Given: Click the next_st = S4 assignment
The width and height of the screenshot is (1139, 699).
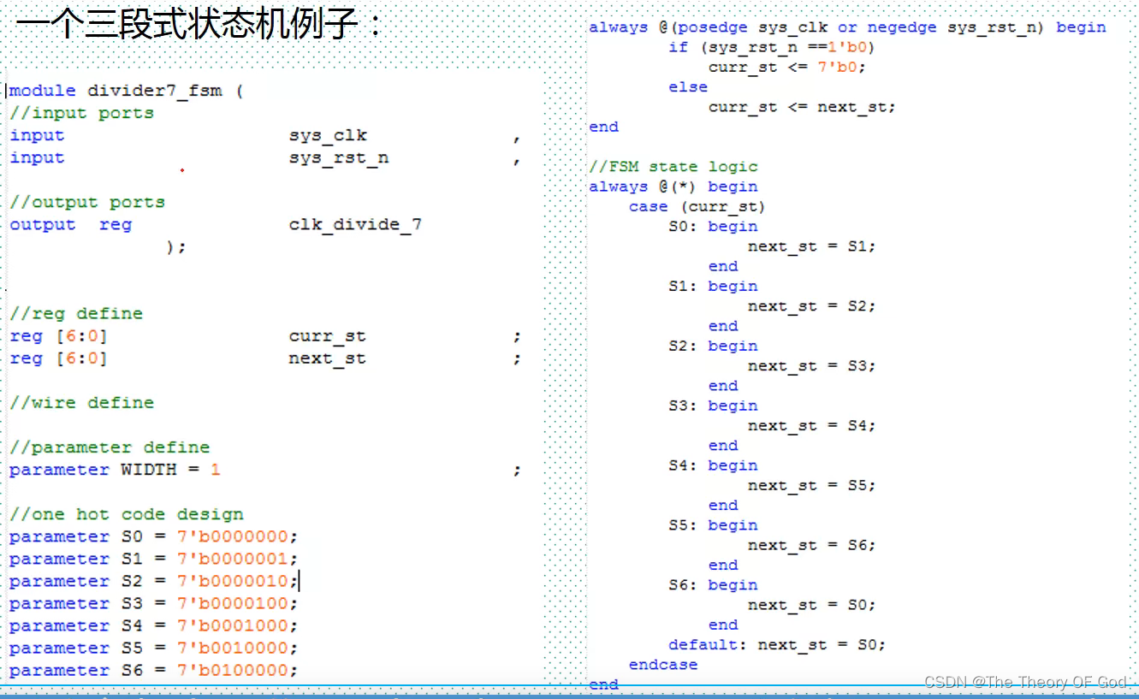Looking at the screenshot, I should click(812, 426).
